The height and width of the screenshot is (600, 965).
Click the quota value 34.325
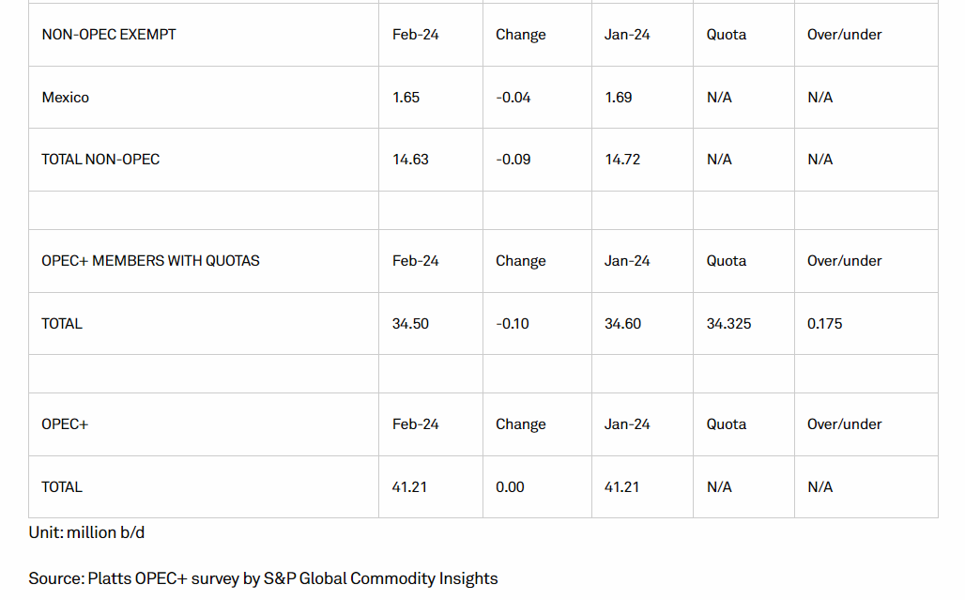(x=728, y=324)
